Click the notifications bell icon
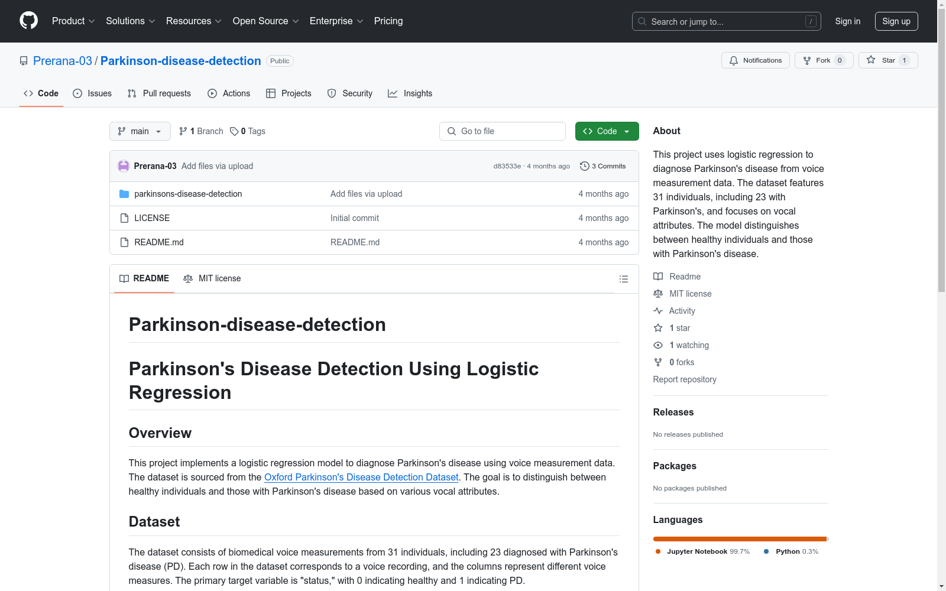The height and width of the screenshot is (591, 946). [734, 60]
